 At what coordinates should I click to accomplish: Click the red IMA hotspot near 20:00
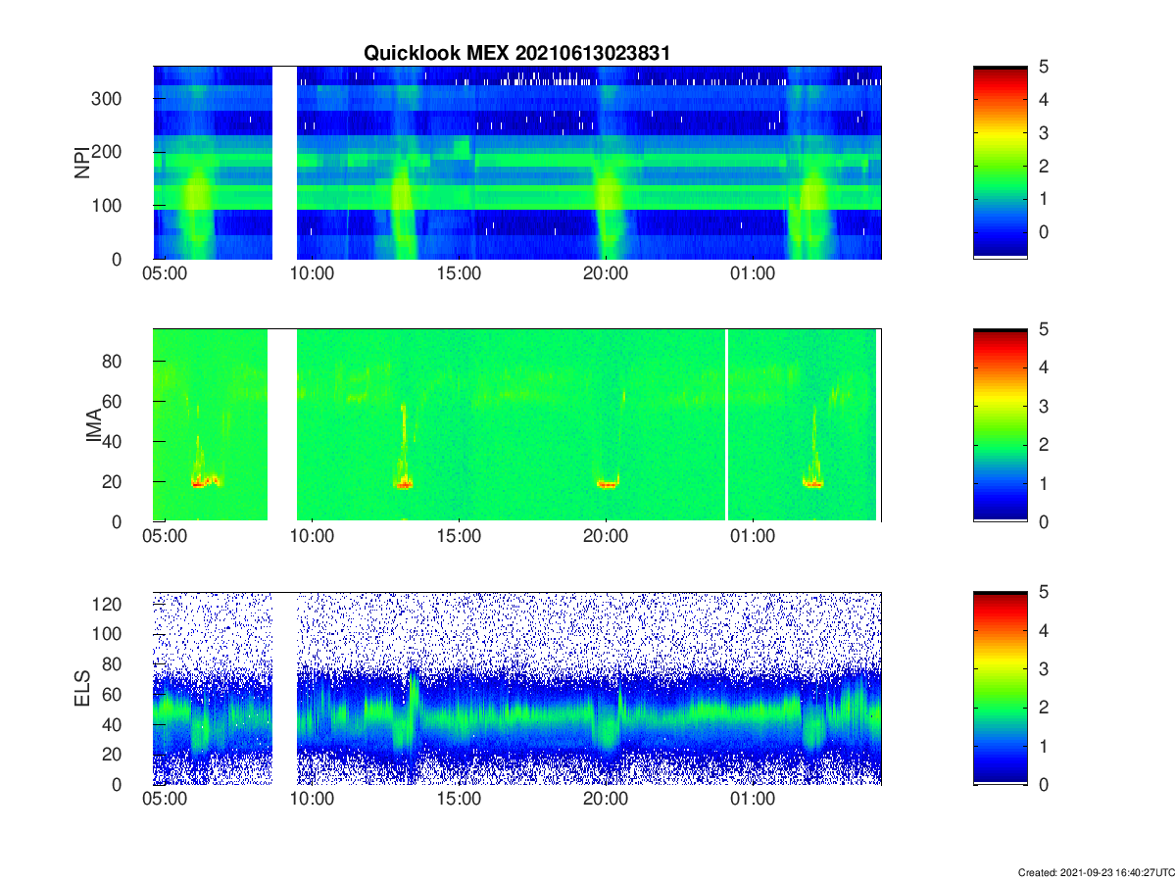(608, 484)
